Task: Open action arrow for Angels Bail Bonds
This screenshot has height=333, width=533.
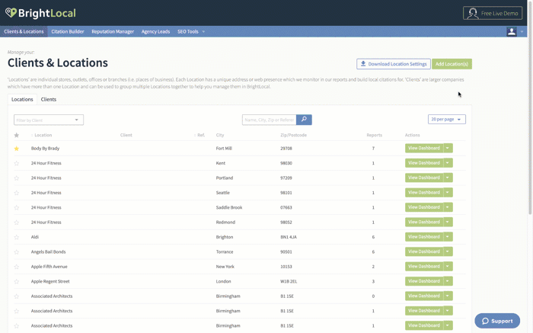Action: [x=448, y=251]
